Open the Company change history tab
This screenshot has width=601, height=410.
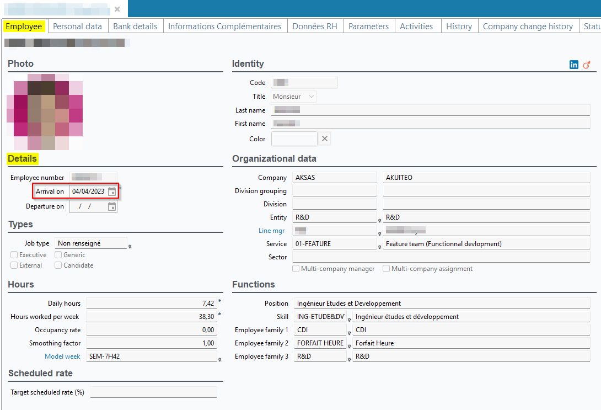pyautogui.click(x=528, y=26)
